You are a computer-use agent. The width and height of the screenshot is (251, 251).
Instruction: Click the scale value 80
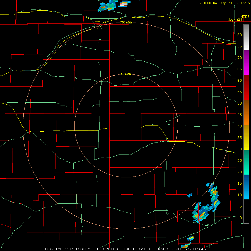pos(240,35)
